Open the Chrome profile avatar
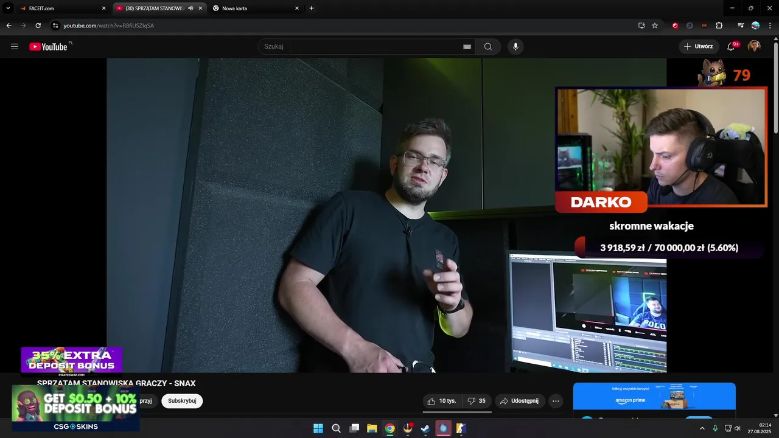 pyautogui.click(x=755, y=26)
